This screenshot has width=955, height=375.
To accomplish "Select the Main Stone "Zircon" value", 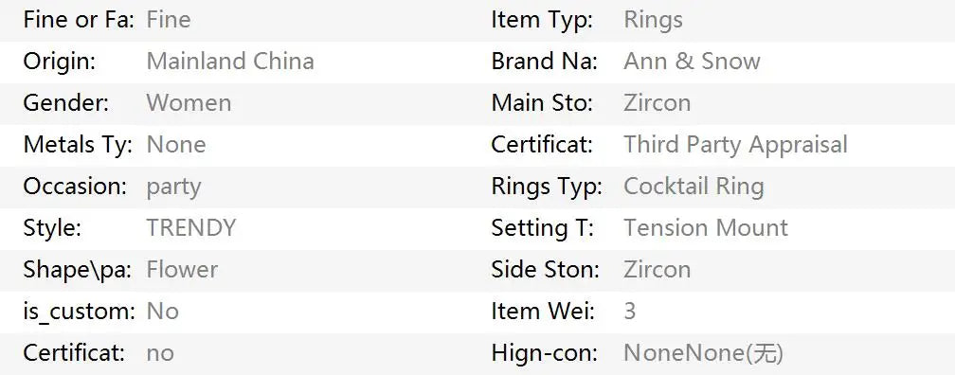I will (x=658, y=103).
